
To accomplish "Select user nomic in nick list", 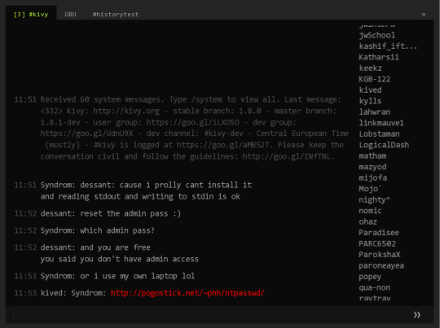I will (x=370, y=211).
